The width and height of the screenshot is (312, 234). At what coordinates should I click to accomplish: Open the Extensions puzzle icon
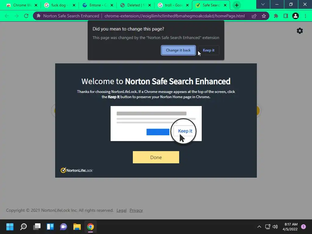(x=276, y=16)
